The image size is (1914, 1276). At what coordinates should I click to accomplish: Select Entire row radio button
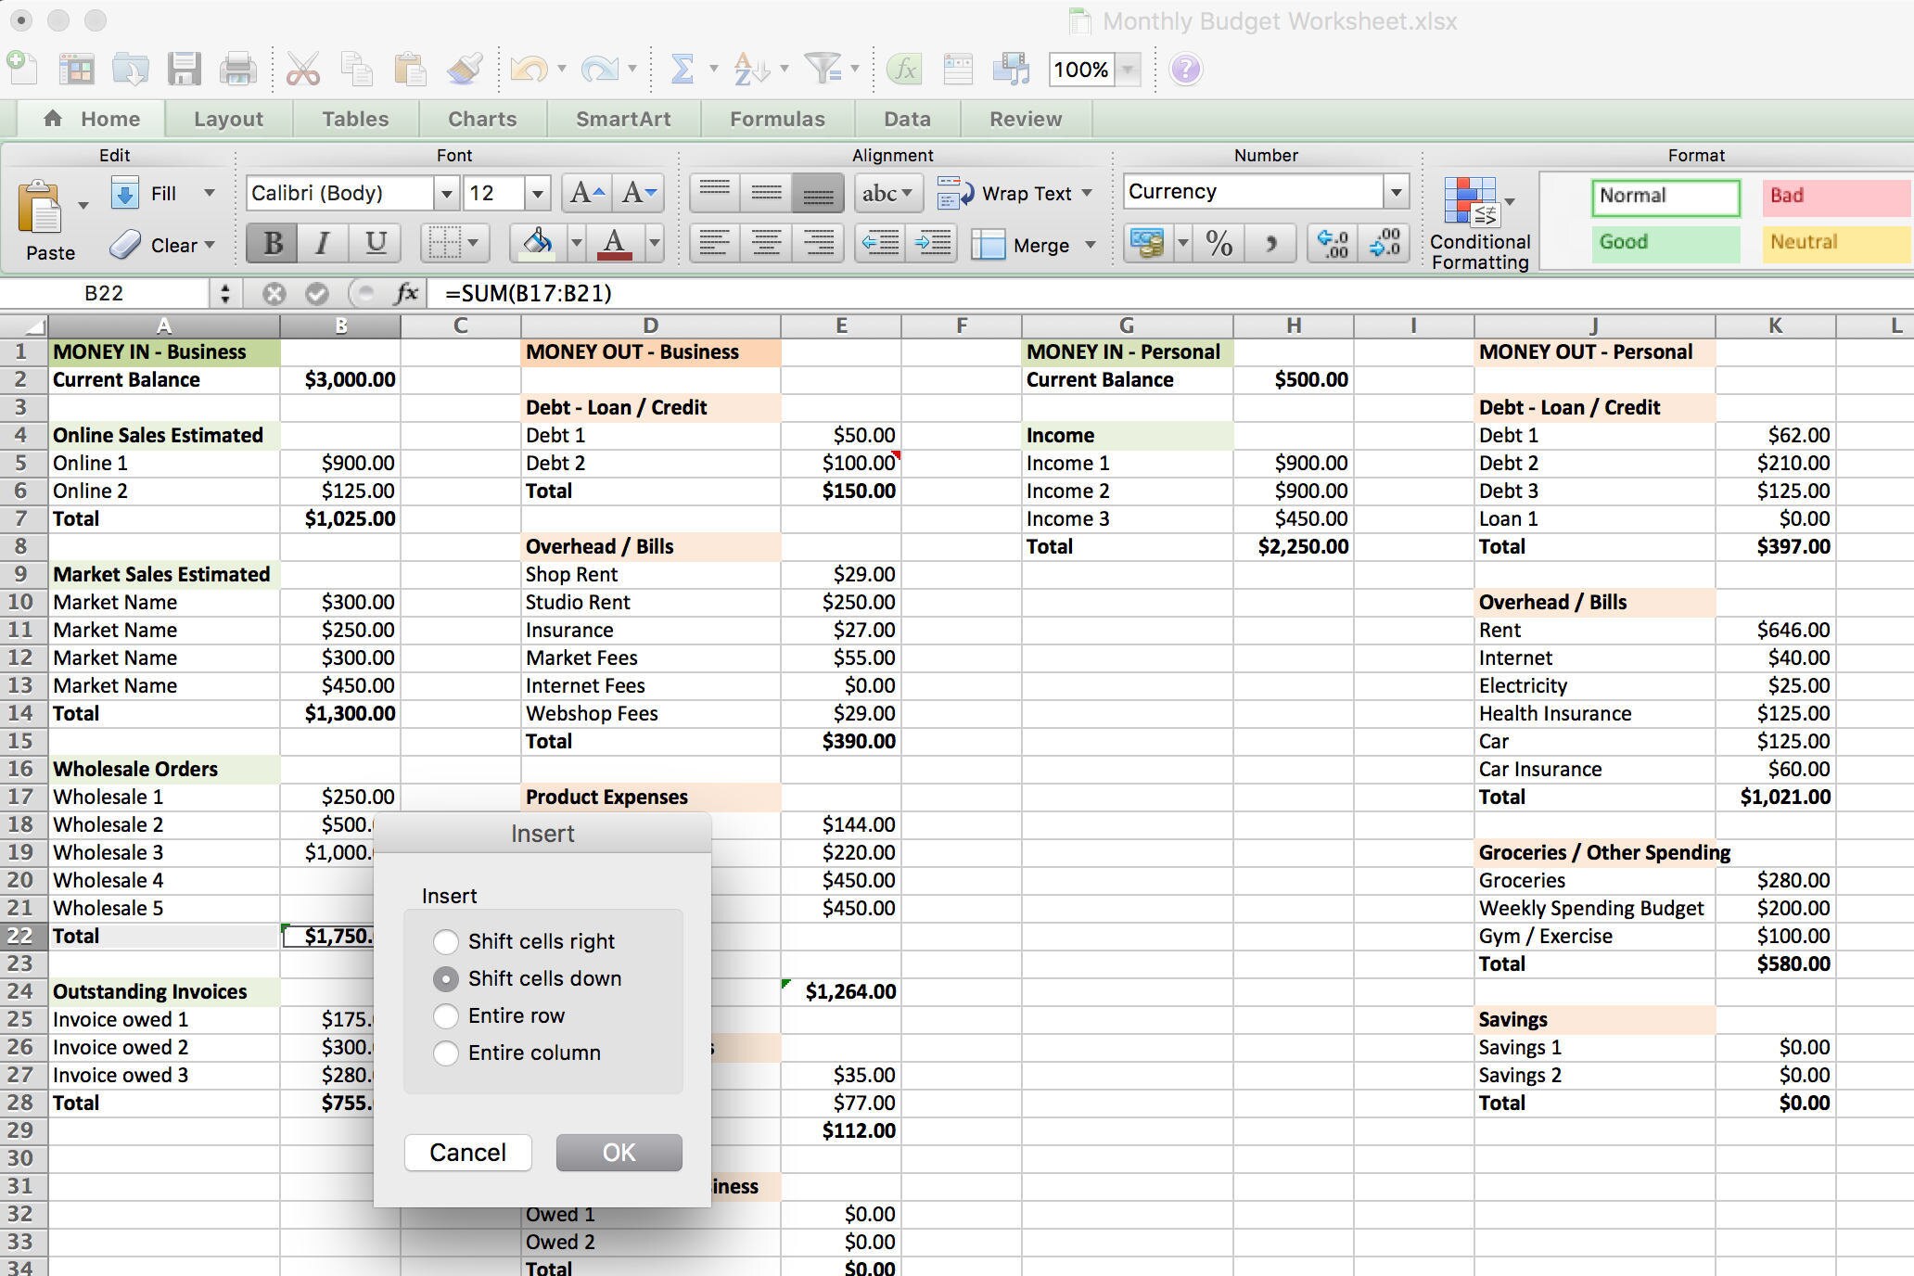coord(446,1016)
